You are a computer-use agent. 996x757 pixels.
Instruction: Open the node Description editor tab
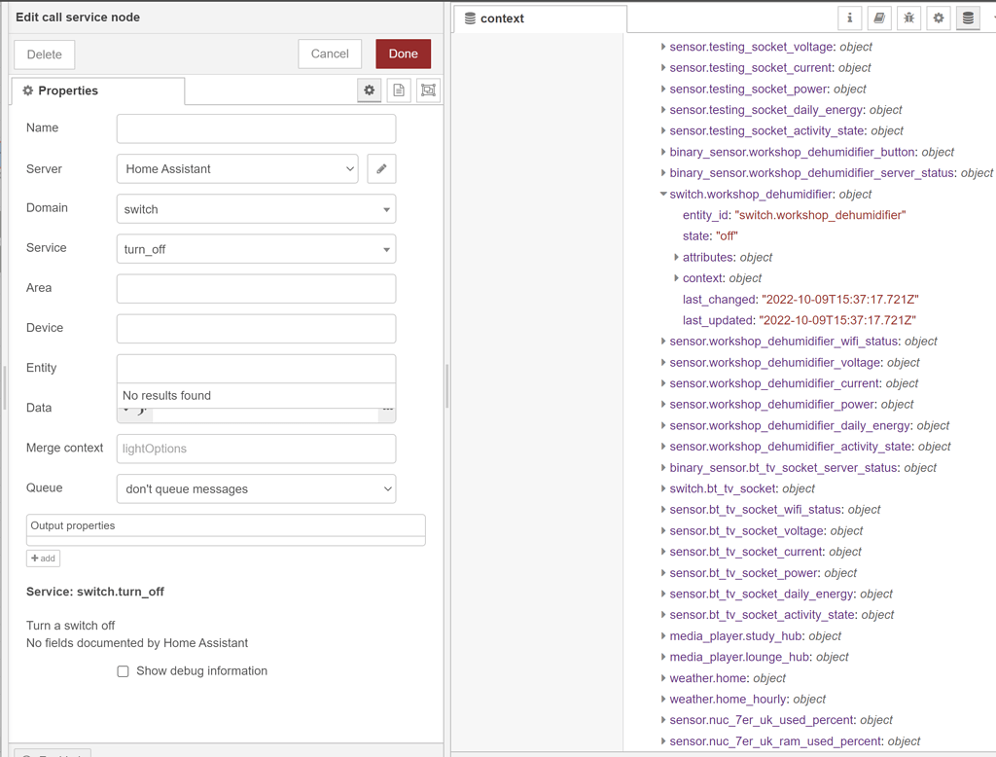point(400,90)
